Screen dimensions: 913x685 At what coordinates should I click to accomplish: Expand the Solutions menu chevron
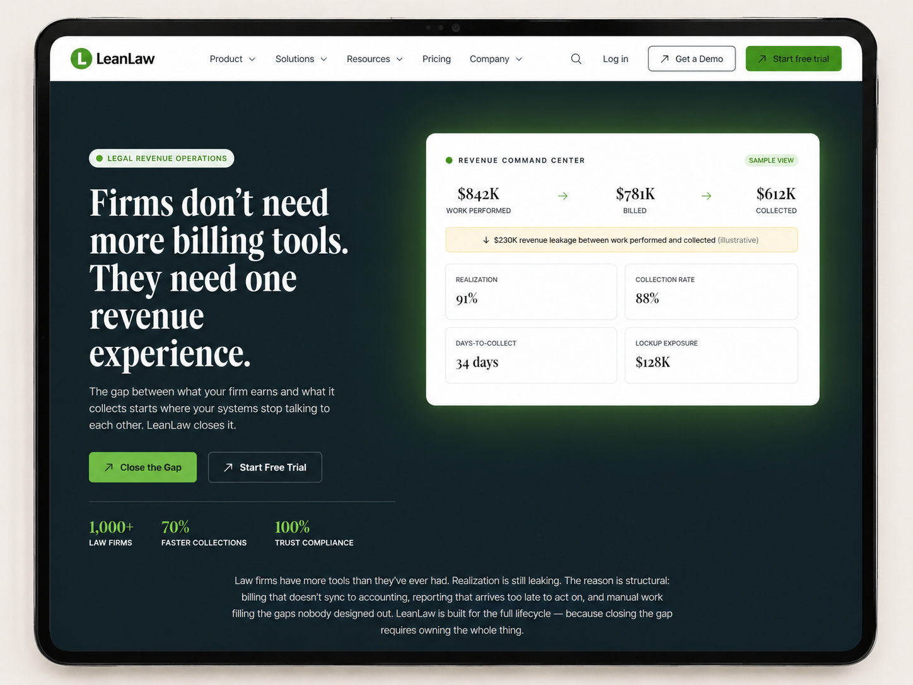[323, 59]
